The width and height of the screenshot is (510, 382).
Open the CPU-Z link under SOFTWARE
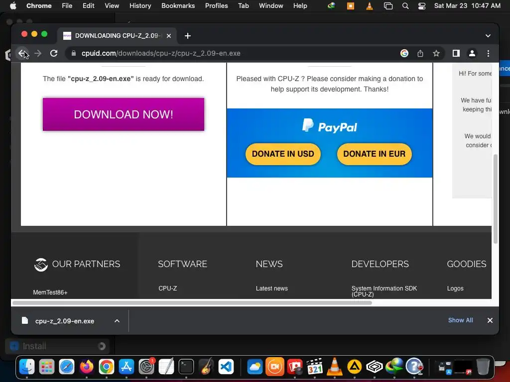coord(168,288)
